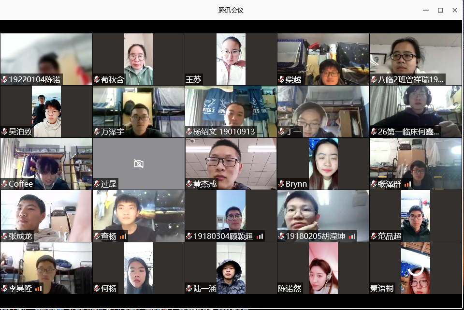This screenshot has width=464, height=310.
Task: Select 丁一's video tile
Action: tap(323, 111)
